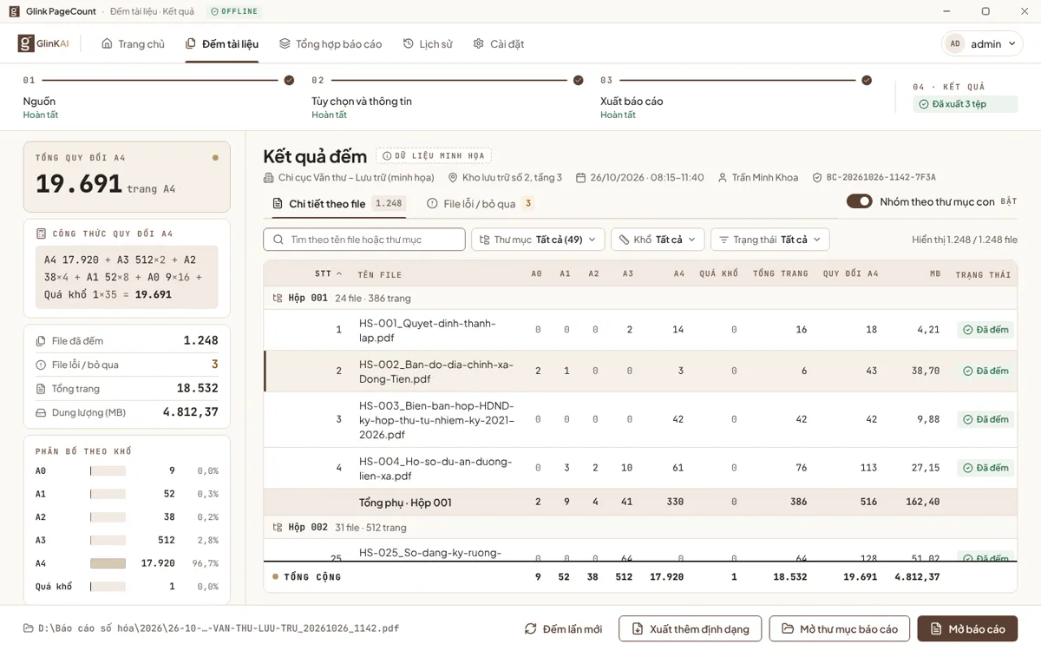This screenshot has width=1041, height=651.
Task: Click the A3 distribution bar in Phân bố theo khổ
Action: [108, 540]
